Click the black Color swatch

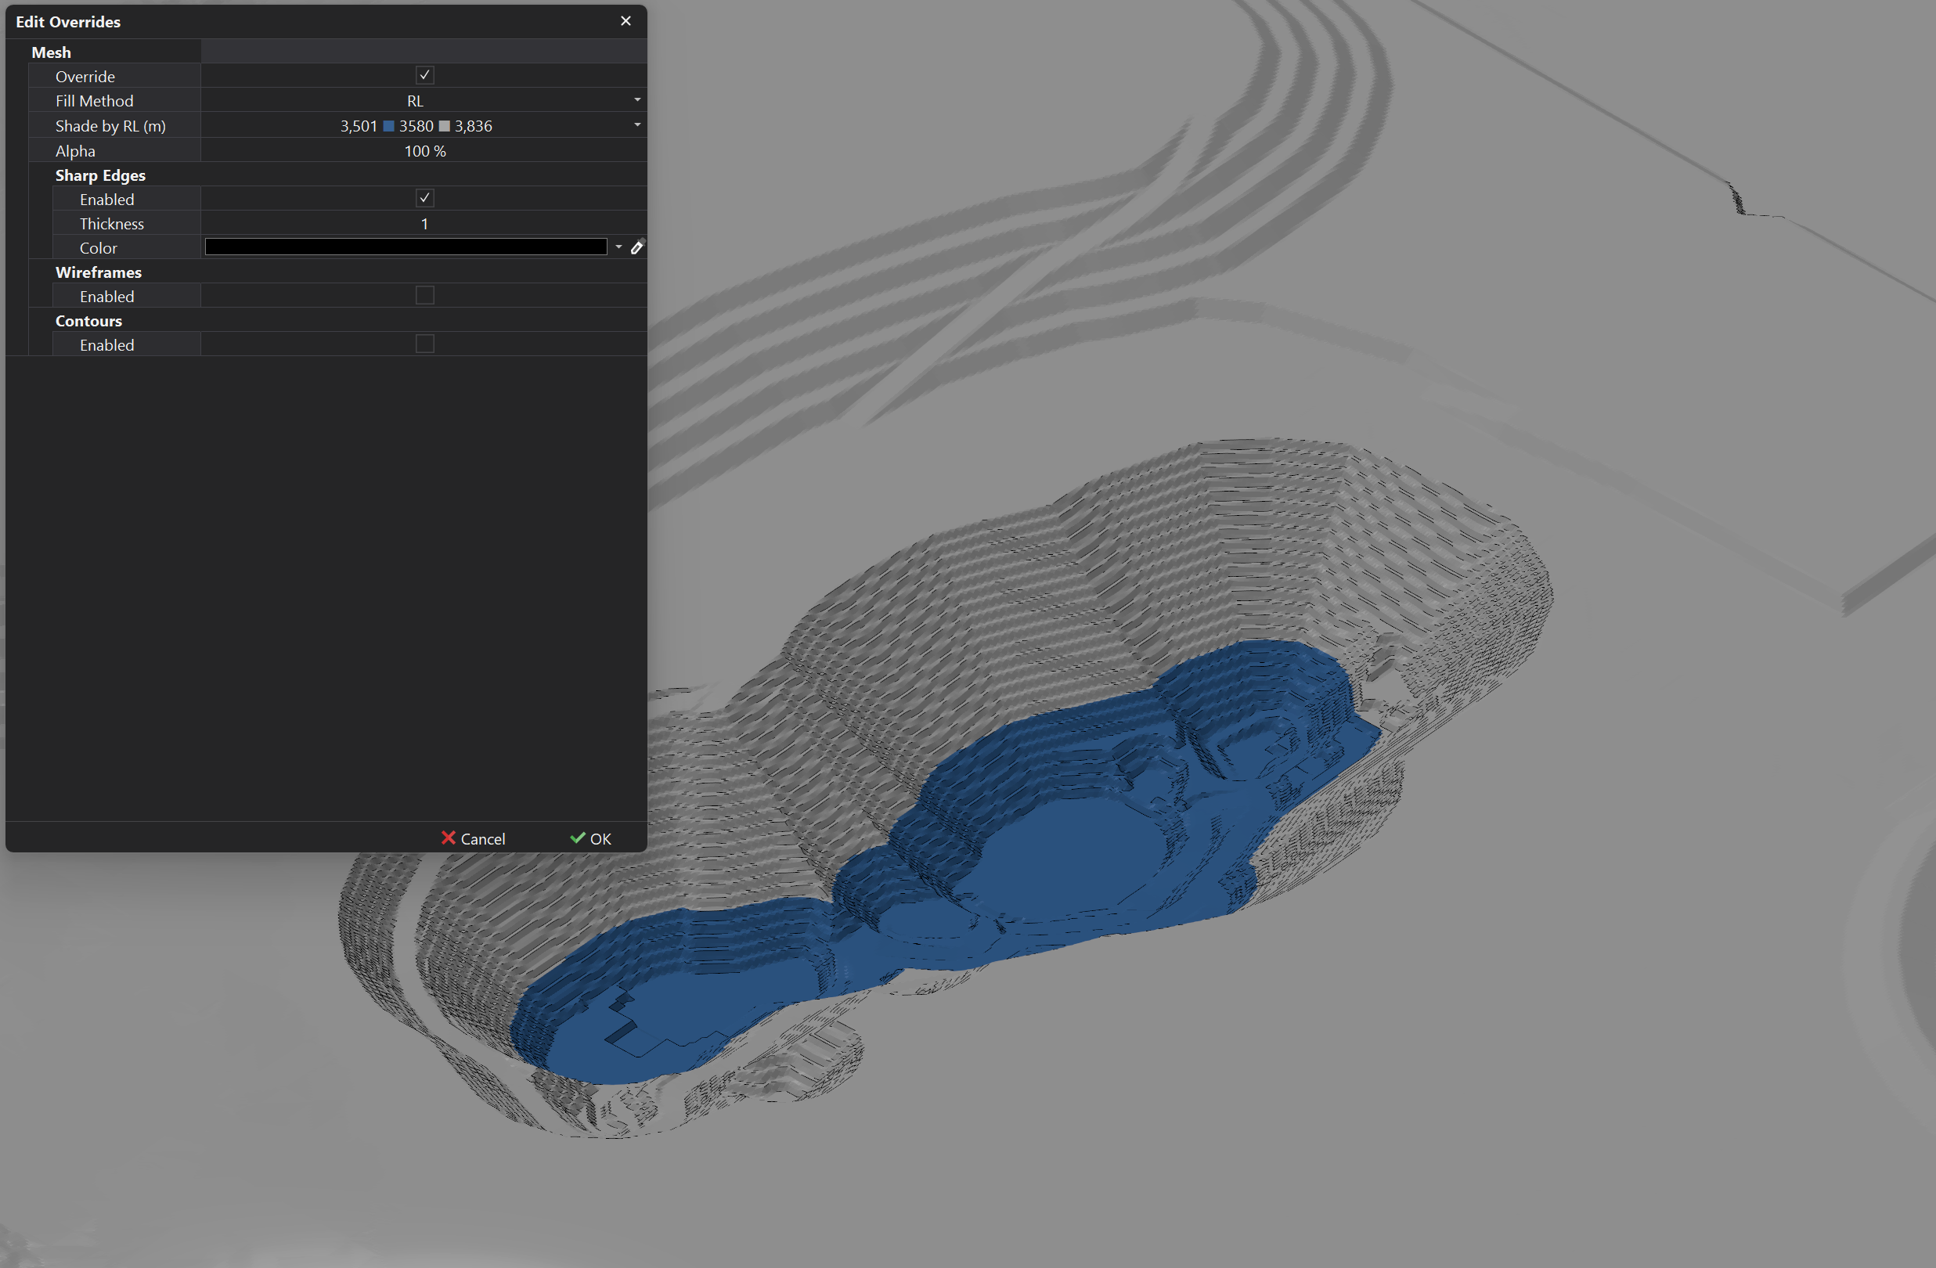[407, 247]
